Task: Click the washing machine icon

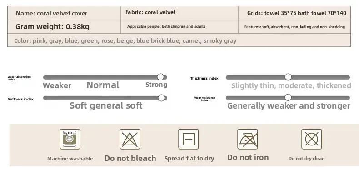Action: pos(70,139)
